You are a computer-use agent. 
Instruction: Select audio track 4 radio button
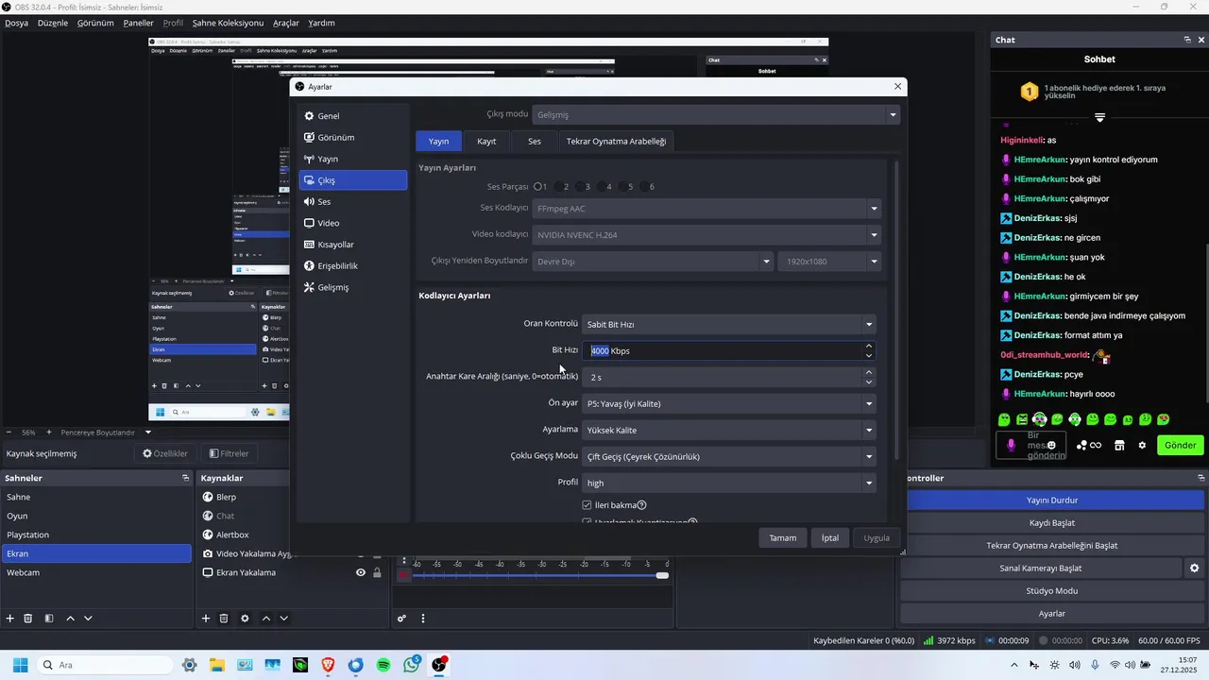(x=603, y=187)
